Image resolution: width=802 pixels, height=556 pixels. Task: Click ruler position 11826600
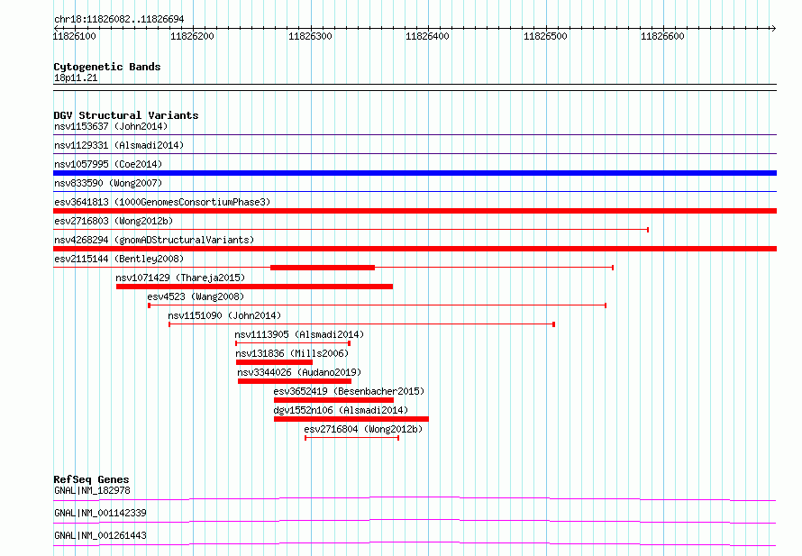663,36
